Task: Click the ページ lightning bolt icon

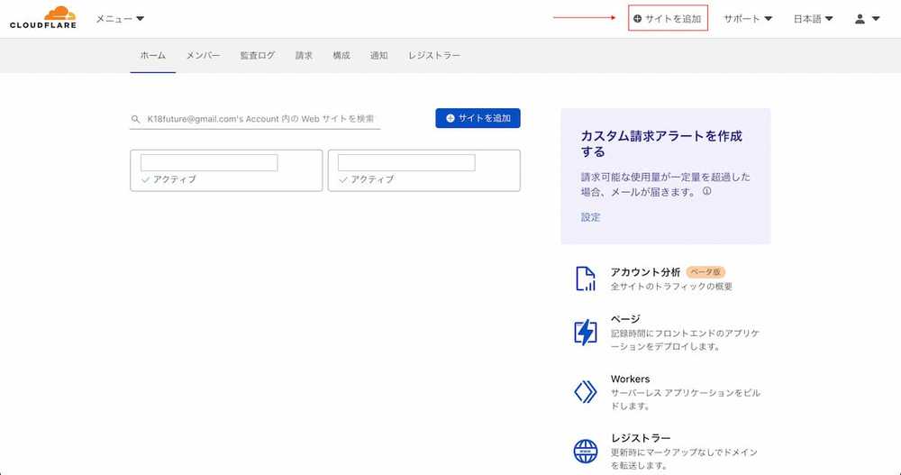Action: point(586,332)
